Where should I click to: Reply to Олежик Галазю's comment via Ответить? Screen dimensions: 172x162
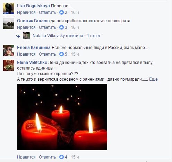coord(48,27)
